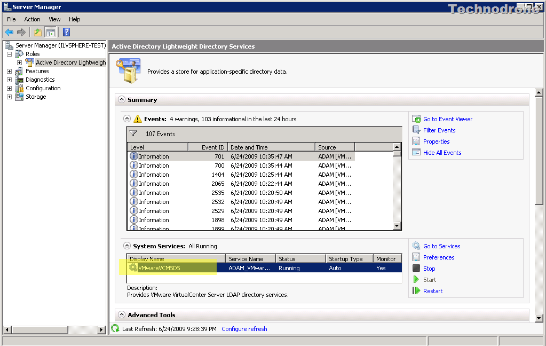Open the service Preferences link
Image resolution: width=546 pixels, height=346 pixels.
pyautogui.click(x=439, y=257)
